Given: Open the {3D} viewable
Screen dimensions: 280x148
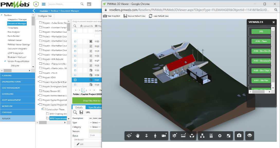Looking at the screenshot, I should click(261, 31).
